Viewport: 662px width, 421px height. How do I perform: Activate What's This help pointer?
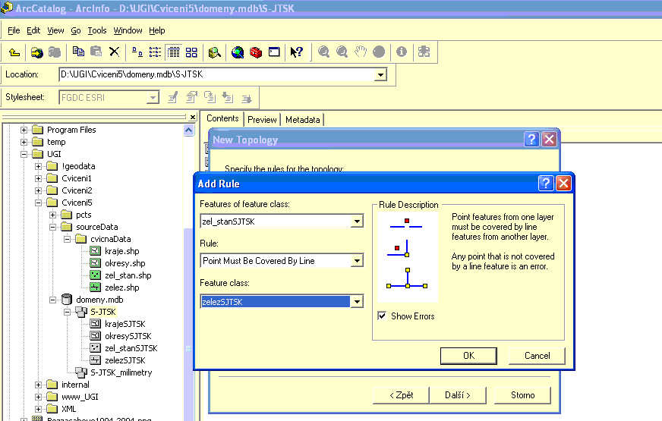tap(296, 52)
